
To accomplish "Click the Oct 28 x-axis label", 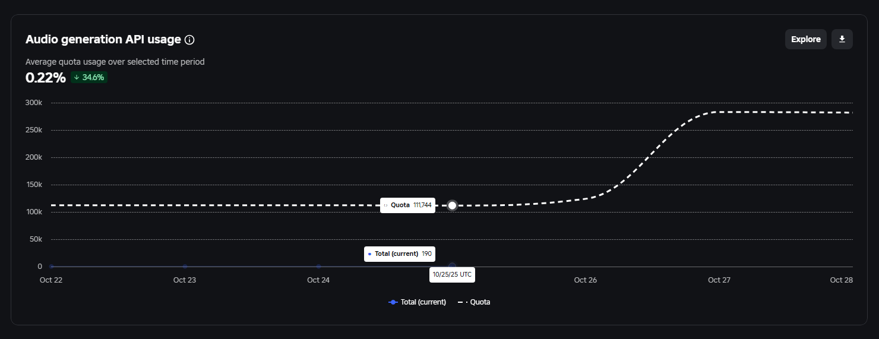I will coord(841,280).
